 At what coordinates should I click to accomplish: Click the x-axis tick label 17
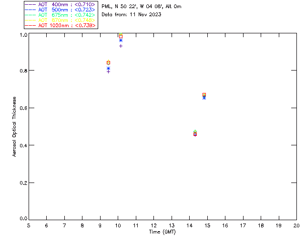[243, 225]
